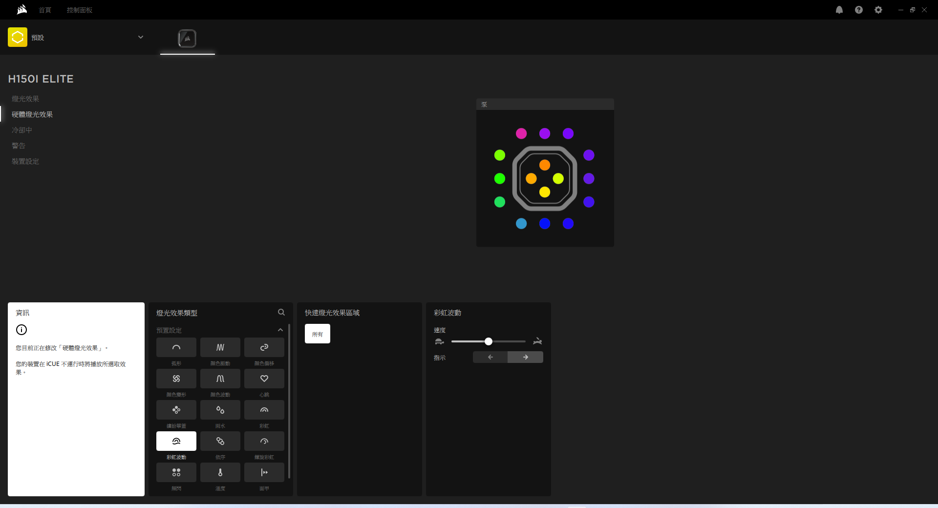Open iCUE settings gear
This screenshot has width=938, height=508.
[878, 10]
